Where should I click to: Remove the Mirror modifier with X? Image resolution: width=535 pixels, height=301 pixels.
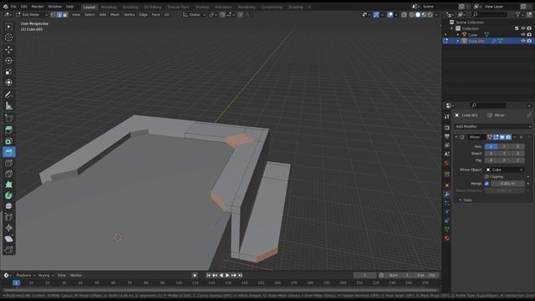pyautogui.click(x=521, y=137)
